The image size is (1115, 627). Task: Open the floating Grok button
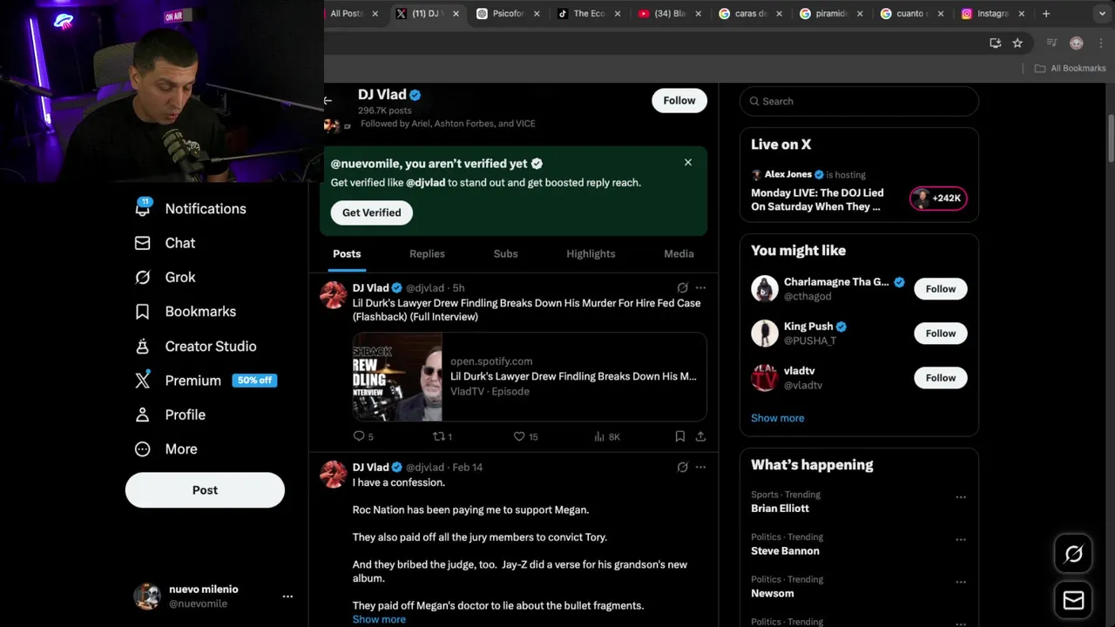[x=1073, y=554]
